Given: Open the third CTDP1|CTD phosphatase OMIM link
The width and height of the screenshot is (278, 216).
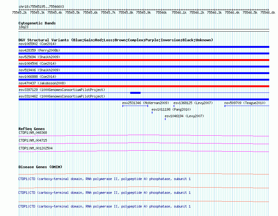Looking at the screenshot, I should pos(104,206).
